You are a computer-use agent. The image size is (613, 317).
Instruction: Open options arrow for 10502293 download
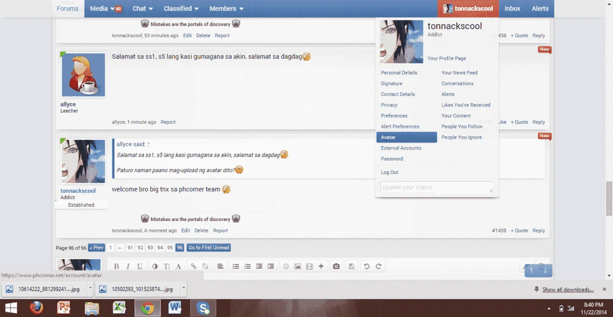pyautogui.click(x=184, y=288)
